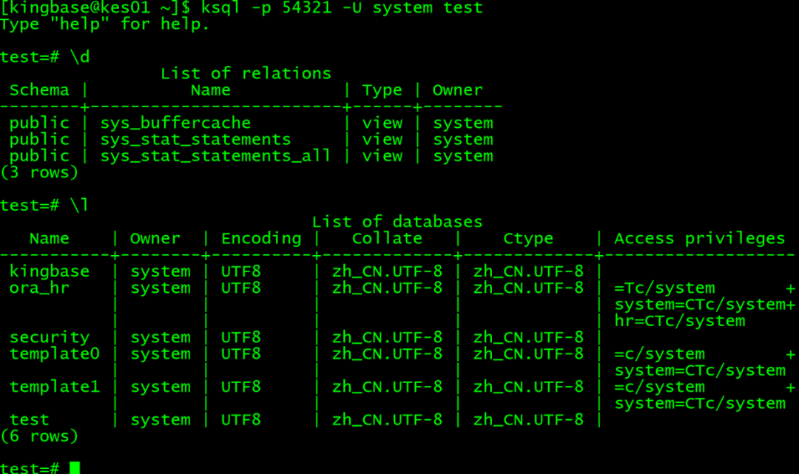Click the Encoding column header
Image resolution: width=799 pixels, height=474 pixels.
(x=261, y=239)
